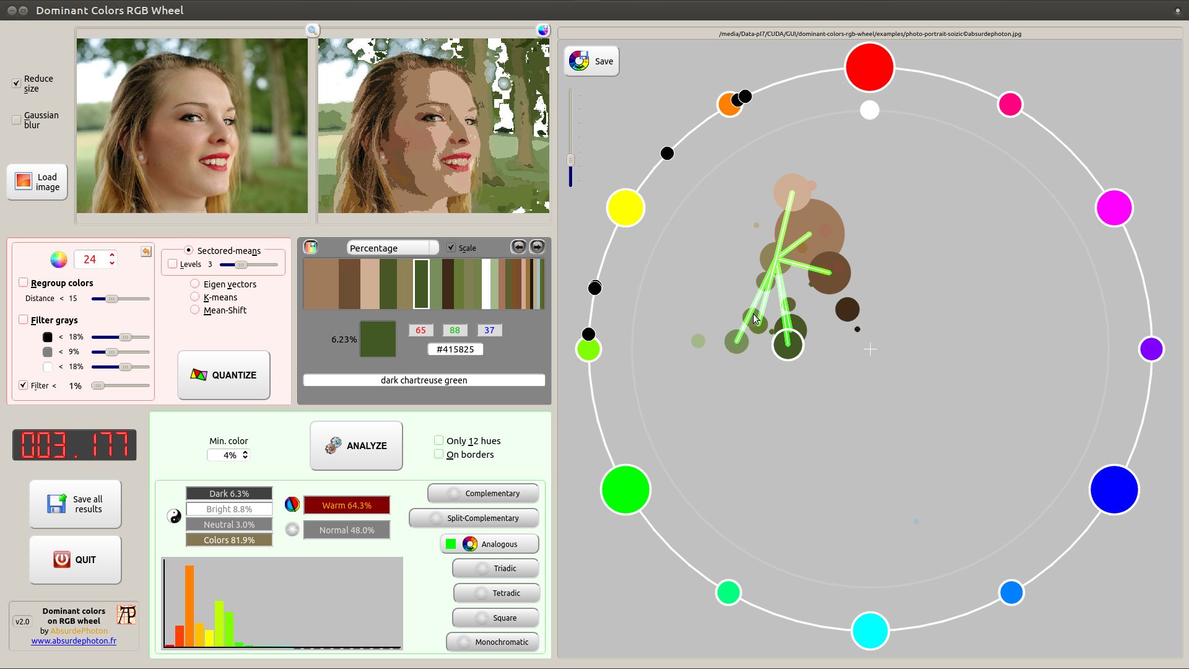Click the large green circle on wheel

[625, 489]
